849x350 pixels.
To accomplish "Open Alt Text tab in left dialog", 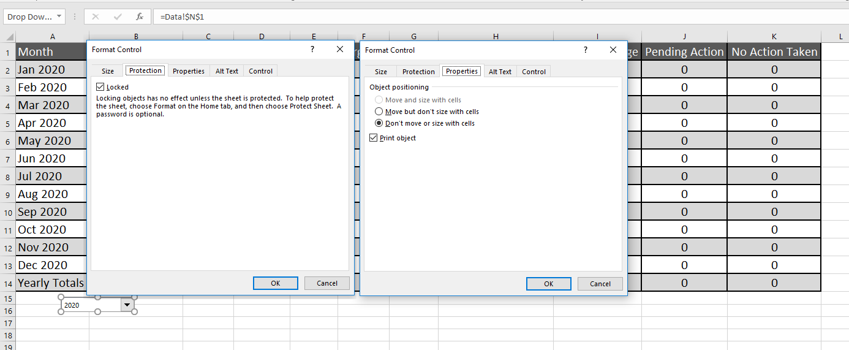I will point(227,71).
